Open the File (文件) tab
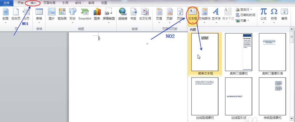The height and width of the screenshot is (122, 295). pyautogui.click(x=6, y=3)
